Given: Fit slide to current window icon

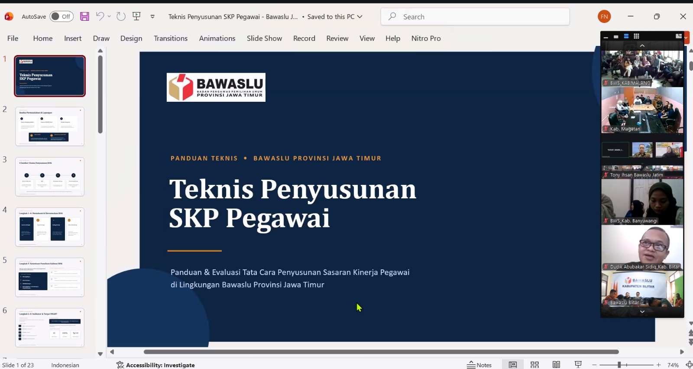Looking at the screenshot, I should click(x=689, y=365).
